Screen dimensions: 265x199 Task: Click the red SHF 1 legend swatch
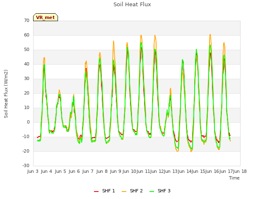pyautogui.click(x=96, y=191)
